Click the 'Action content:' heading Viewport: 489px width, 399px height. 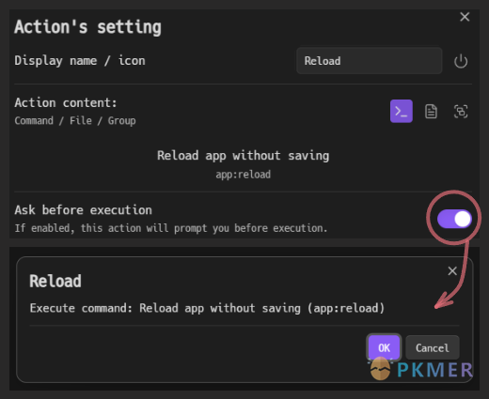(x=66, y=102)
